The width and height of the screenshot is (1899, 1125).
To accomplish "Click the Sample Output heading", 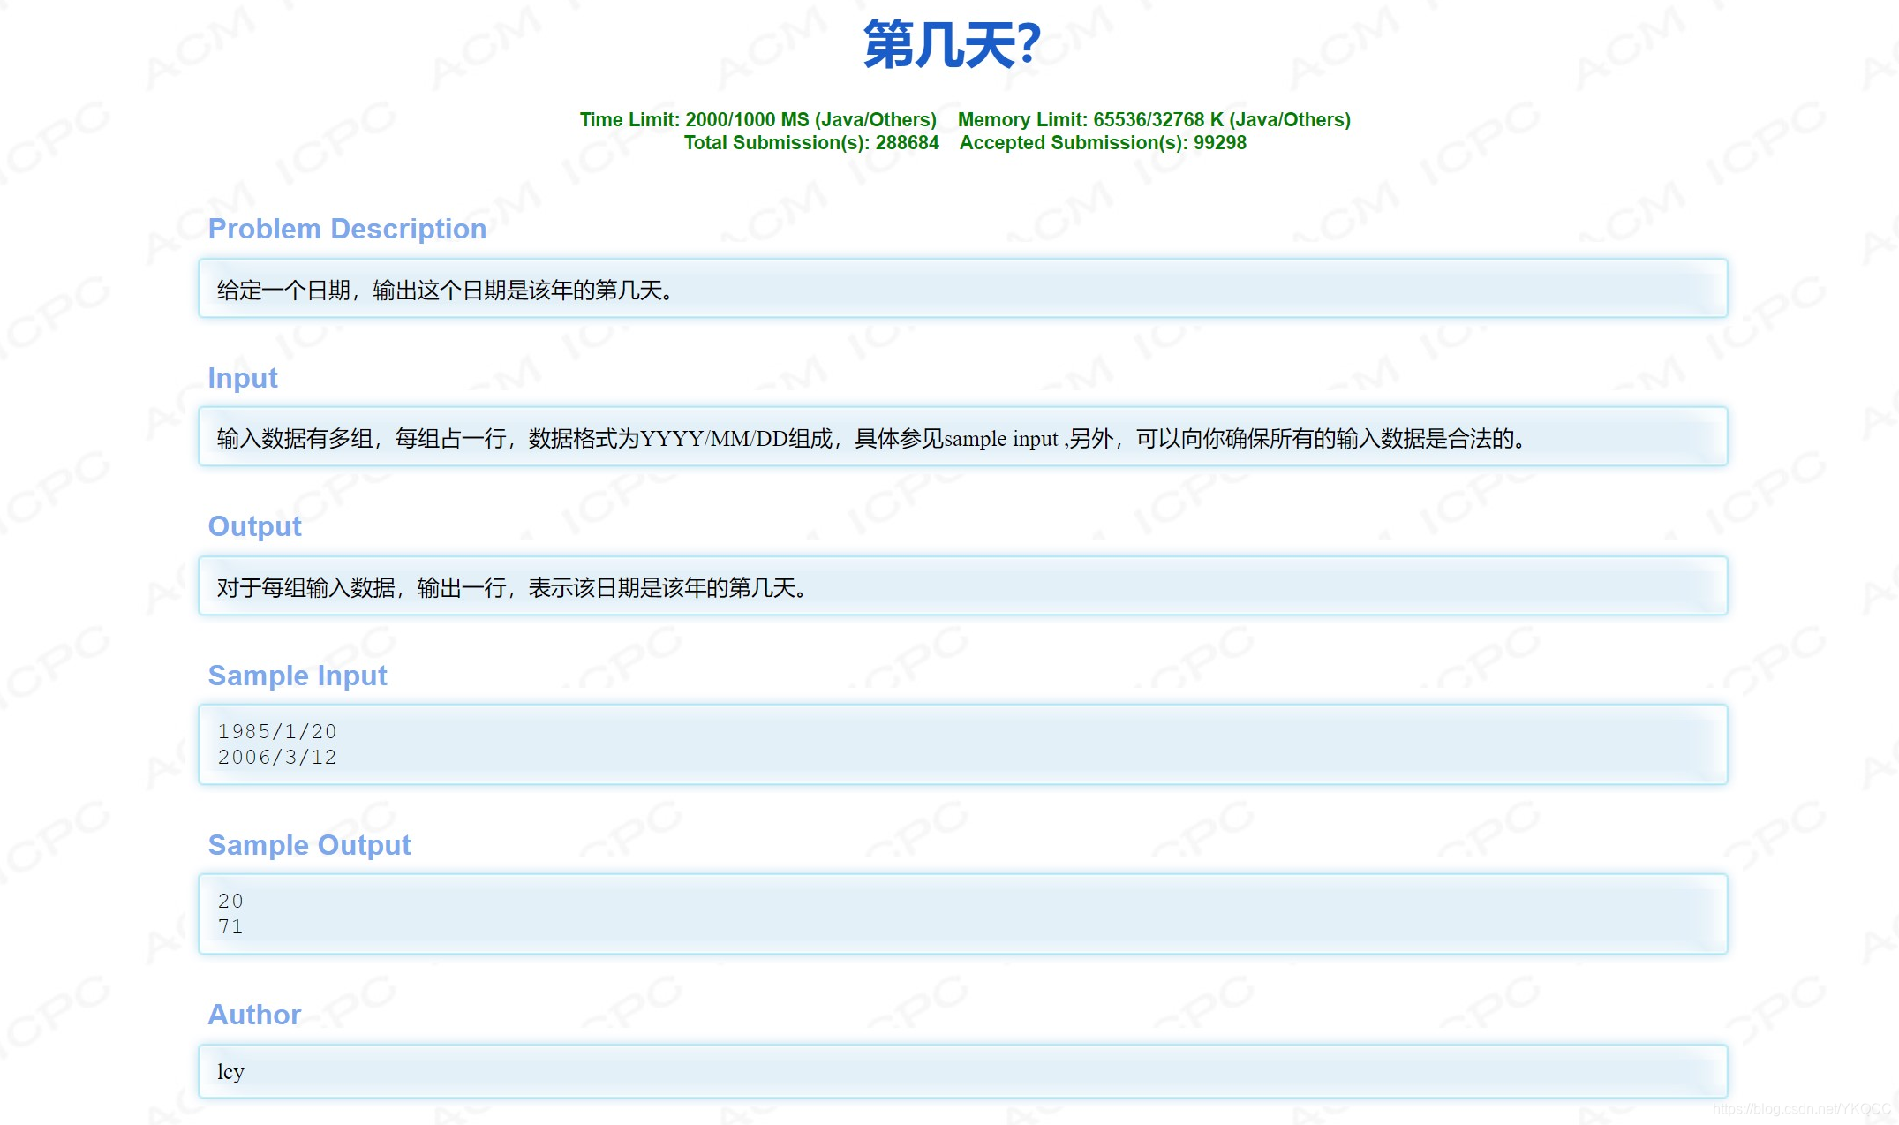I will pos(309,845).
